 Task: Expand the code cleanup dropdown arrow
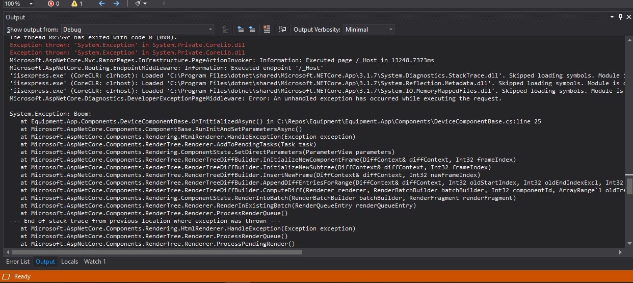(x=145, y=4)
